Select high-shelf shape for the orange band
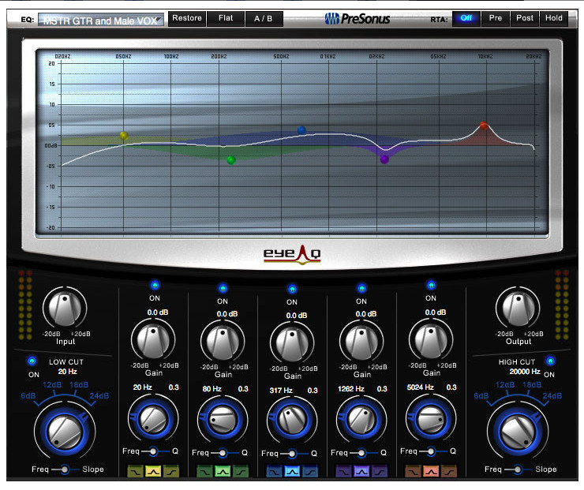The height and width of the screenshot is (490, 584). tap(449, 471)
